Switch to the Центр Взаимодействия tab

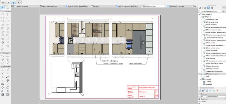coord(50,6)
